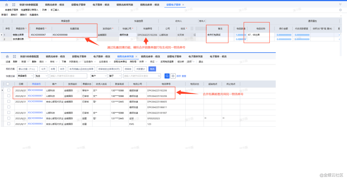
Task: Open the 客户 filter field dropdown
Action: [98, 76]
